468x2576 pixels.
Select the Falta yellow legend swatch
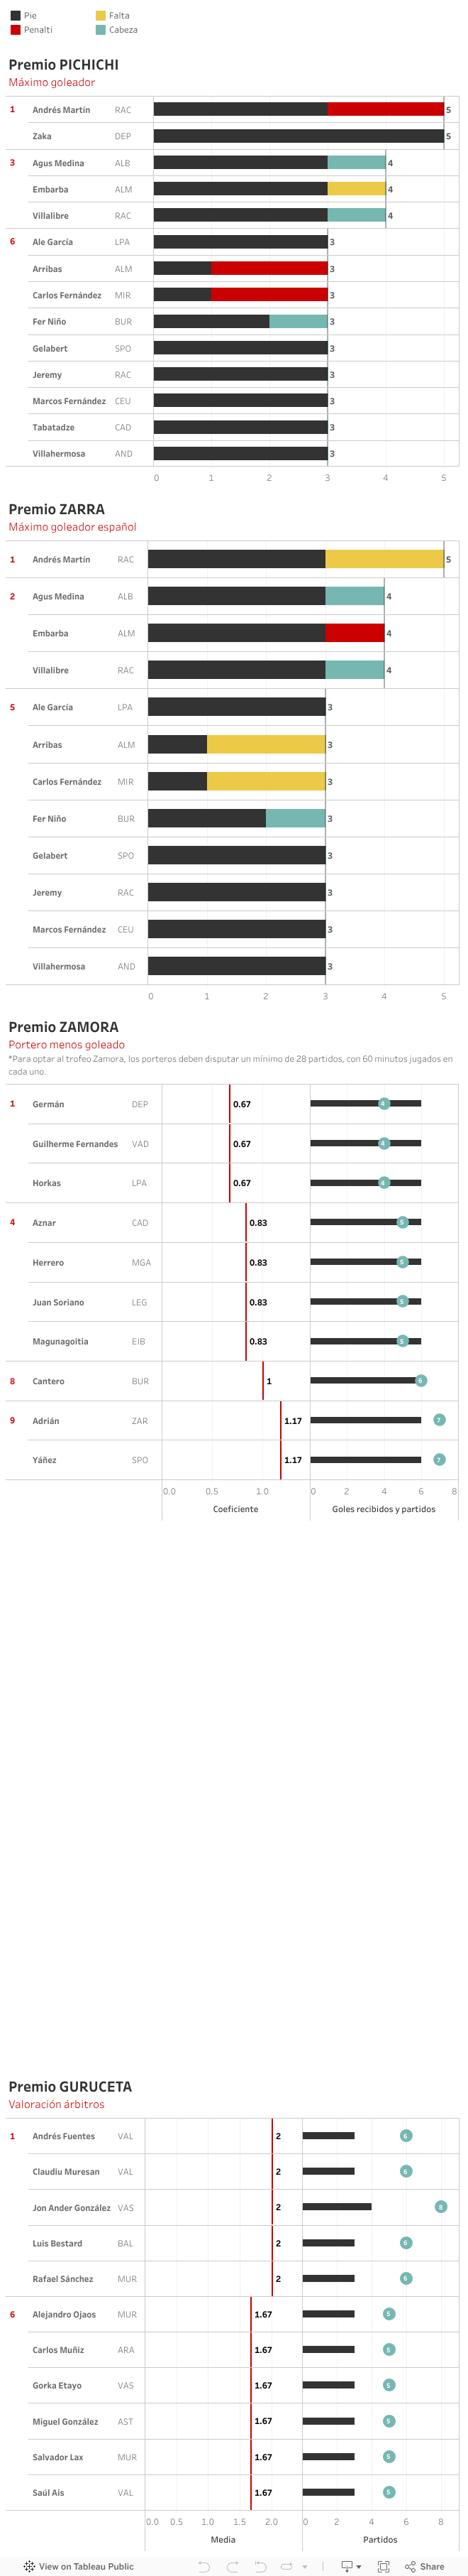point(101,16)
